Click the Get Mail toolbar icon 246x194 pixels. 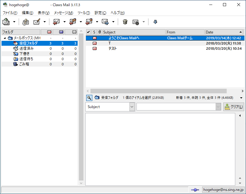pos(6,22)
